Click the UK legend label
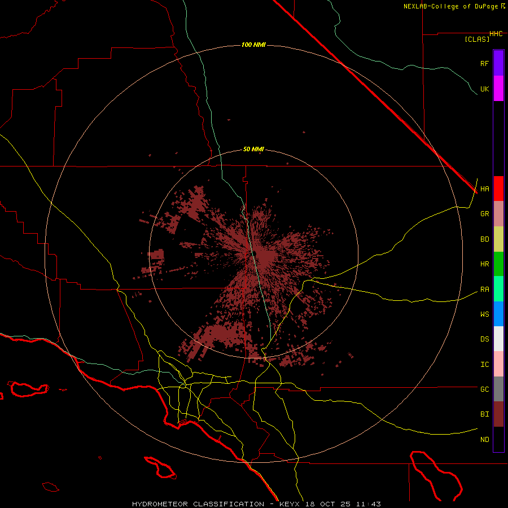The image size is (508, 508). click(x=484, y=89)
